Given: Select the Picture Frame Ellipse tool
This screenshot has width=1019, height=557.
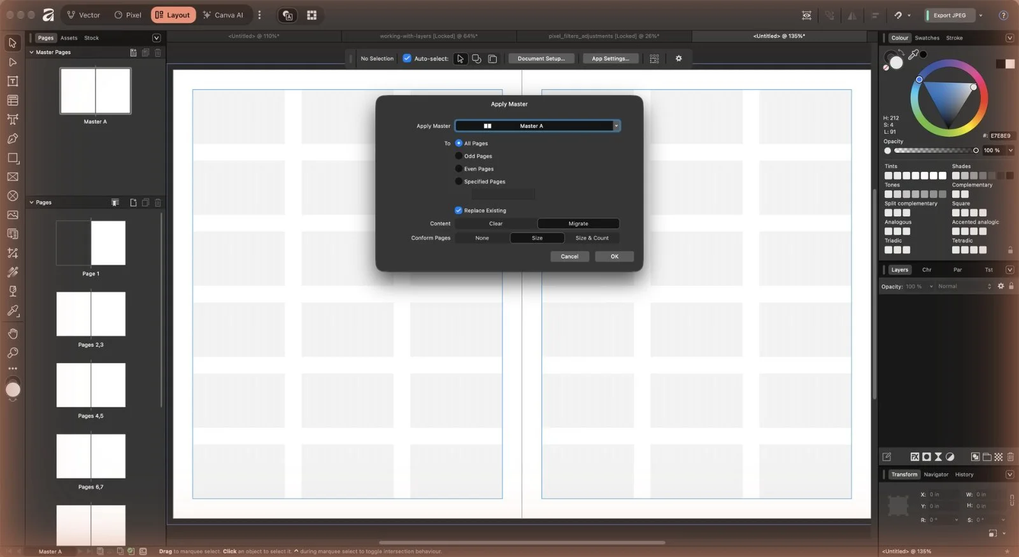Looking at the screenshot, I should [x=12, y=196].
